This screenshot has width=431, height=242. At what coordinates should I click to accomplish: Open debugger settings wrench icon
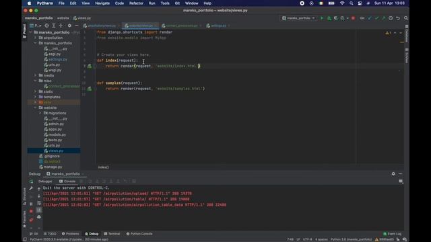[x=31, y=188]
